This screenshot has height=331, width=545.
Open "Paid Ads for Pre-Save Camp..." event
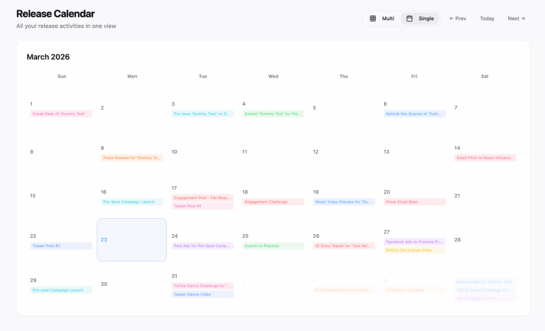(202, 246)
